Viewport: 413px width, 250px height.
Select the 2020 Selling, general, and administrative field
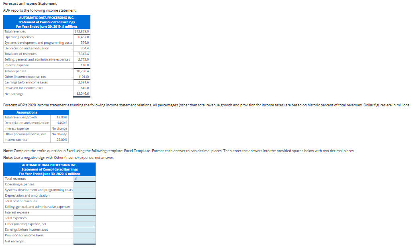tap(84, 207)
